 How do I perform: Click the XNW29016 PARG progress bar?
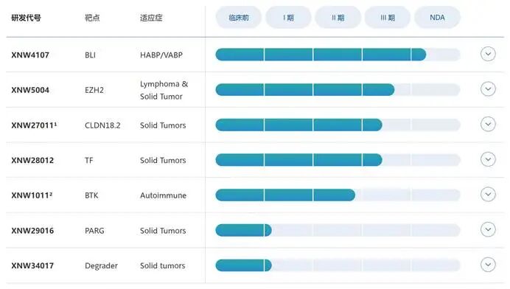pos(338,231)
